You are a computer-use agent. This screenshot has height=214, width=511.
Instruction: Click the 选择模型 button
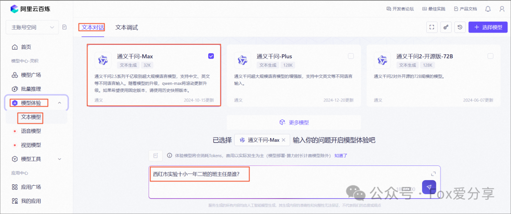[x=488, y=27]
